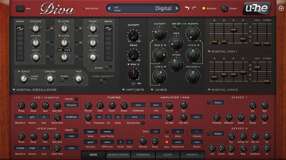Open the Delay2 effect type dropdown
Viewport: 286px width, 160px height.
pyautogui.click(x=218, y=134)
